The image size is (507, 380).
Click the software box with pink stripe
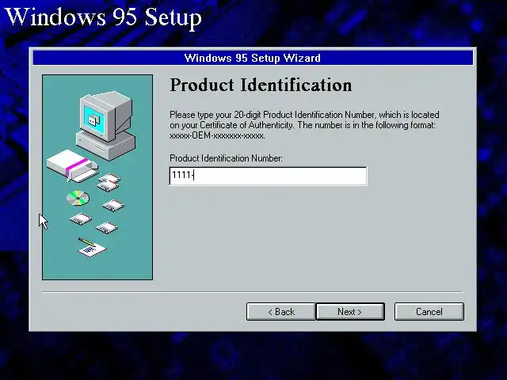pos(72,165)
